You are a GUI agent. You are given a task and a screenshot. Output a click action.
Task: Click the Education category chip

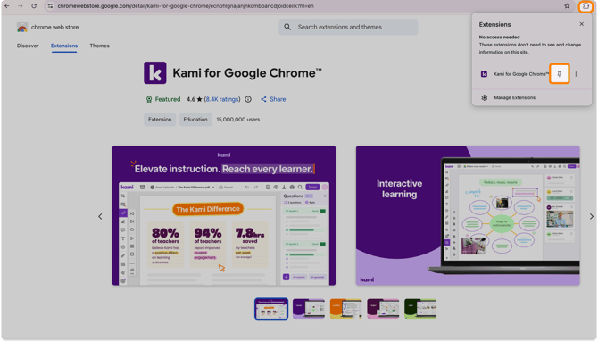click(195, 120)
